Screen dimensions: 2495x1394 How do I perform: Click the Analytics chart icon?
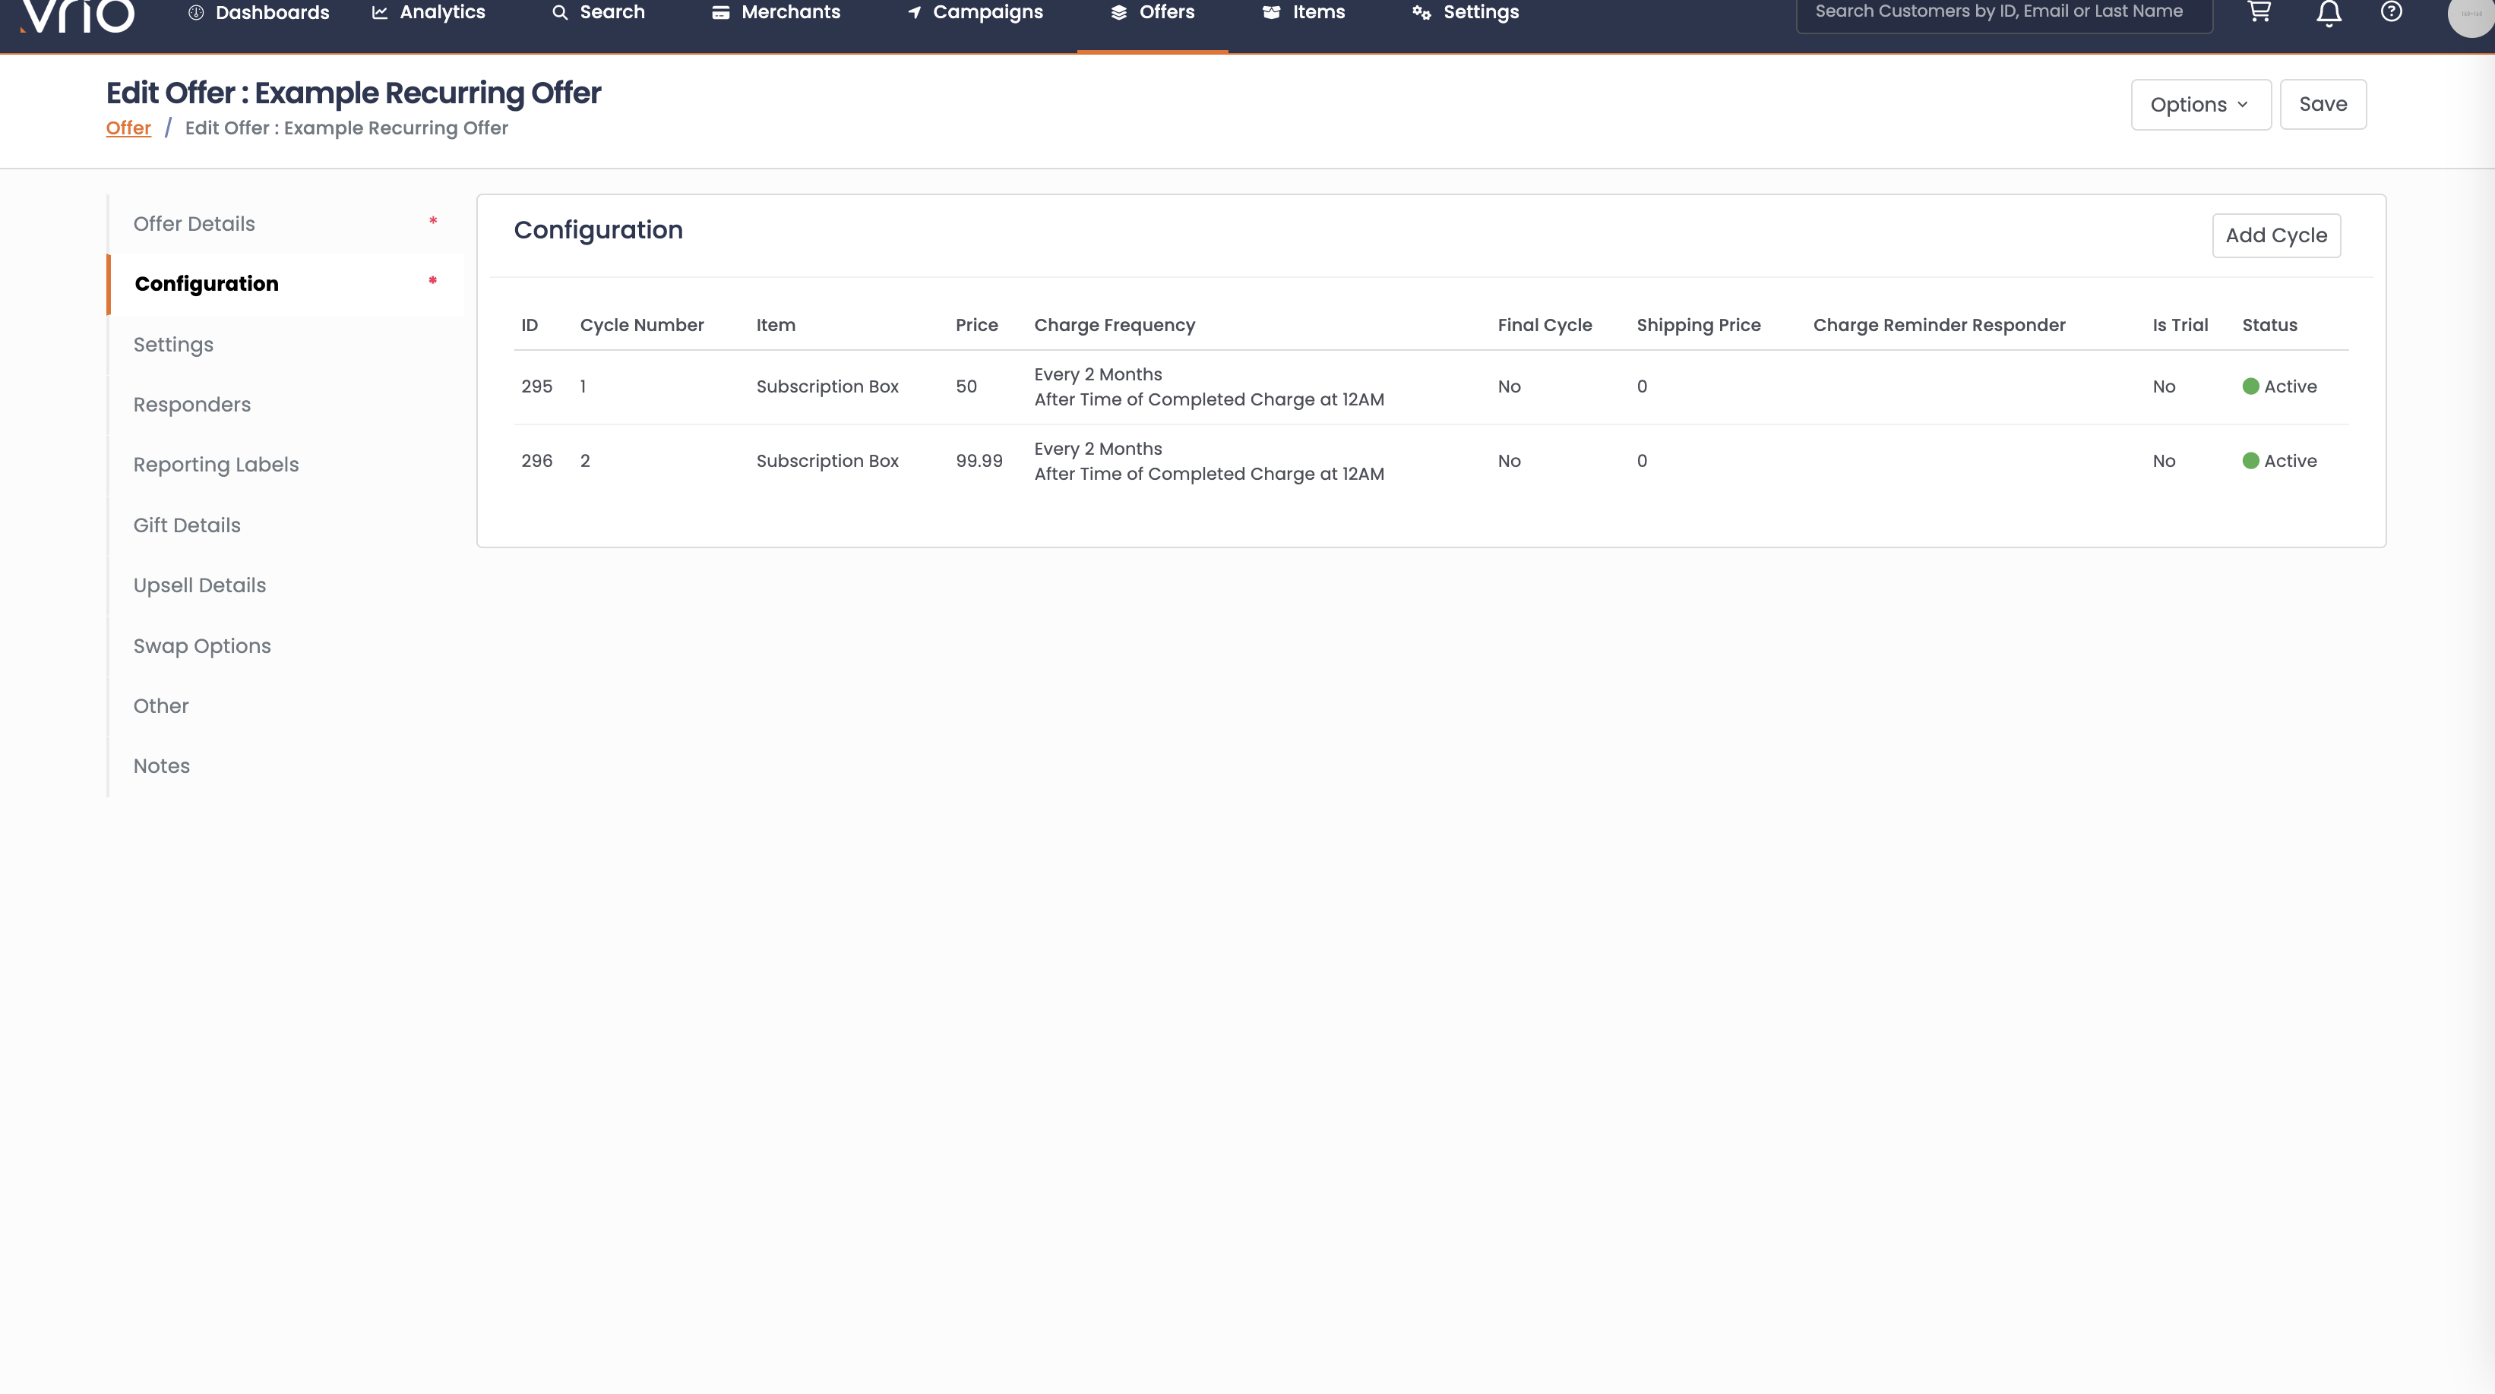coord(380,13)
